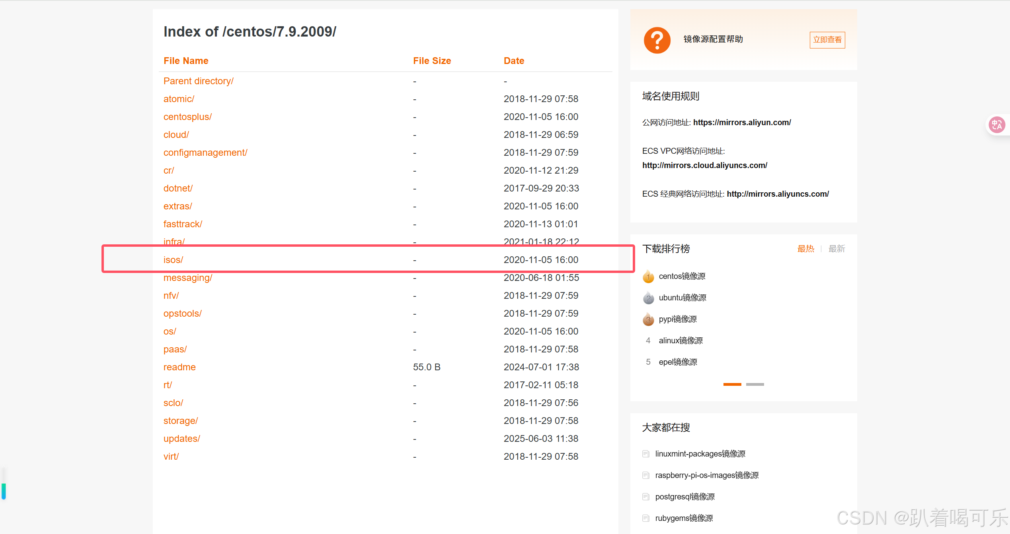Open centos镜像源 ranking entry
The image size is (1010, 534).
point(682,276)
